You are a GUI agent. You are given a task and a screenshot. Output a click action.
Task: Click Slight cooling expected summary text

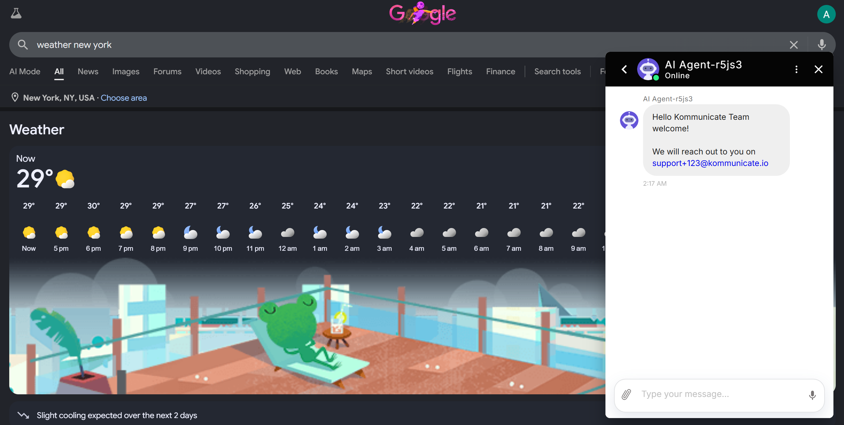click(x=117, y=415)
